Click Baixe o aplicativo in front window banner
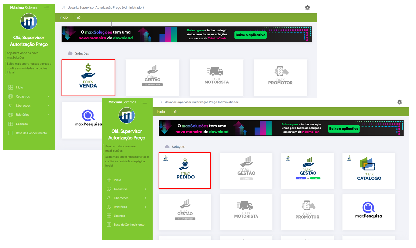This screenshot has width=416, height=248. pyautogui.click(x=344, y=129)
